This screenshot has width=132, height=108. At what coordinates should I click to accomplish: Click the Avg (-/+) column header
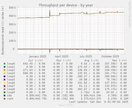point(91,61)
